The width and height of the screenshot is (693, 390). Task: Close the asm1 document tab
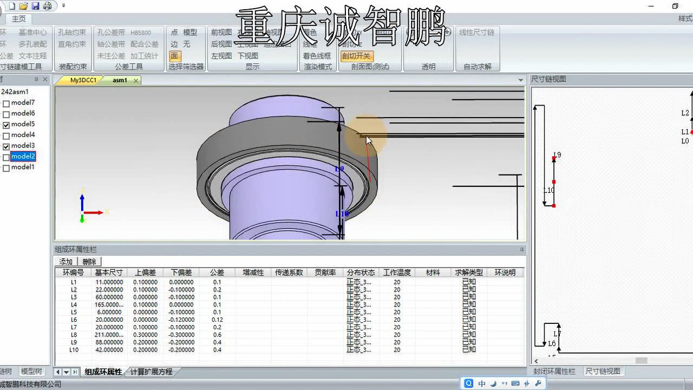coord(135,81)
